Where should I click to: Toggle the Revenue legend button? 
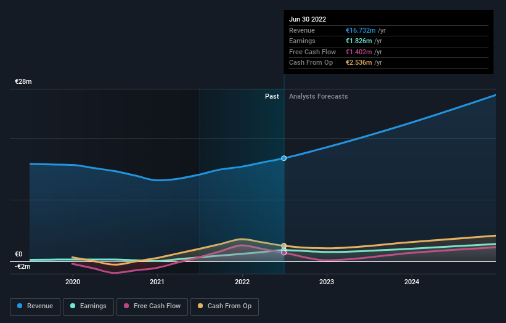35,306
